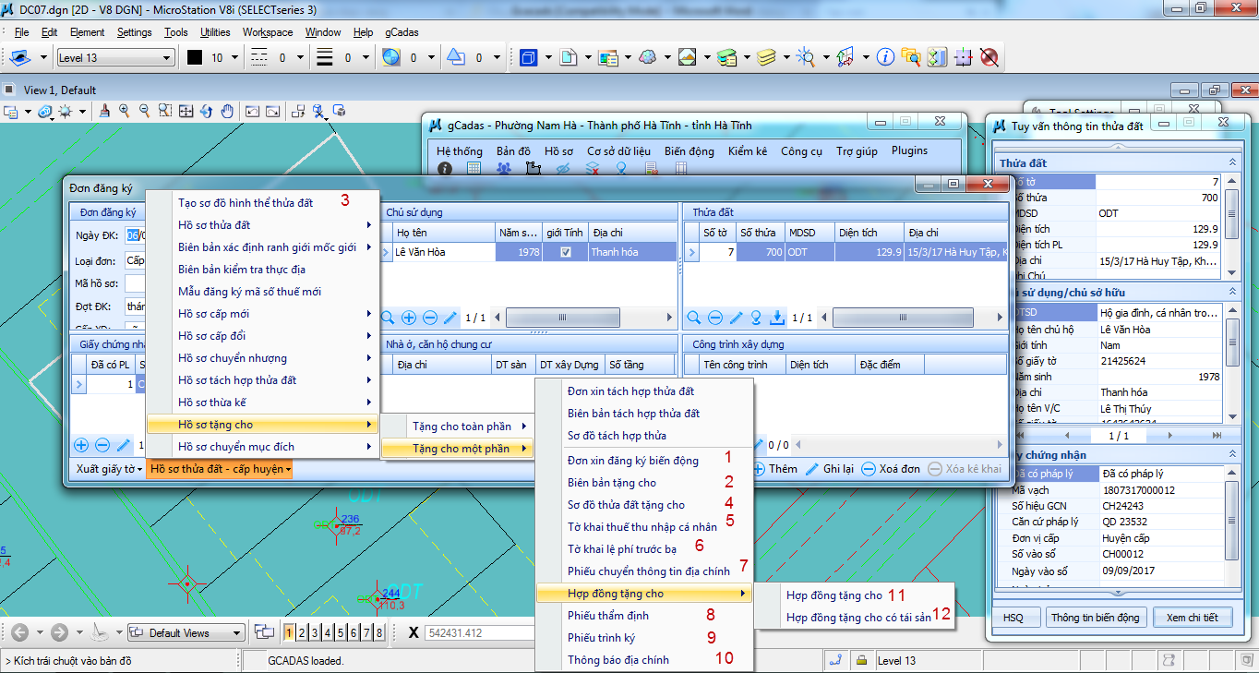1259x673 pixels.
Task: Click the black active color swatch
Action: click(x=195, y=57)
